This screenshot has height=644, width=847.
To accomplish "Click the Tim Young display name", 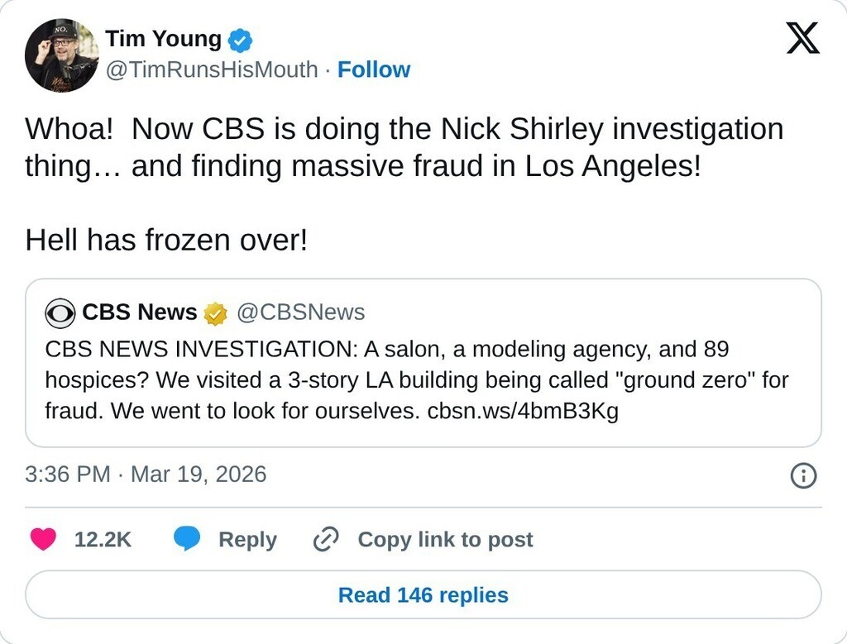I will point(163,39).
